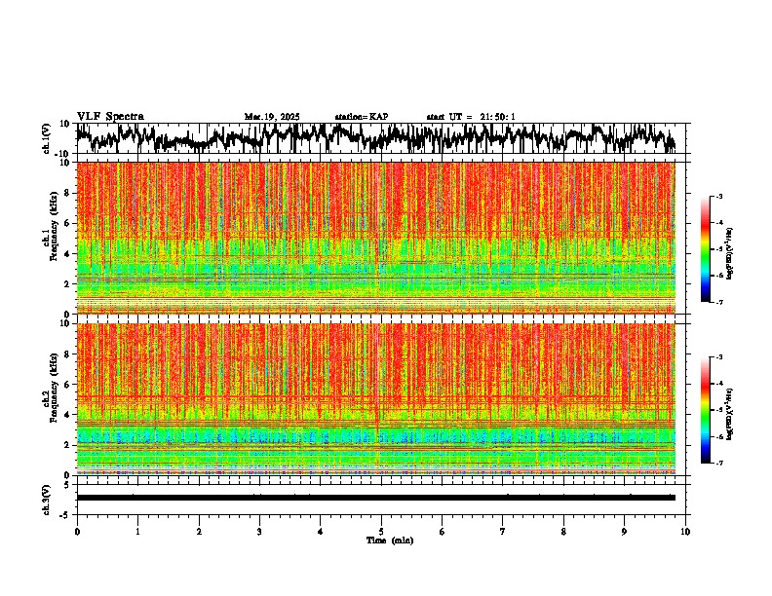Click the "6" kHz tick of ch.2 spectrogram

click(x=67, y=385)
